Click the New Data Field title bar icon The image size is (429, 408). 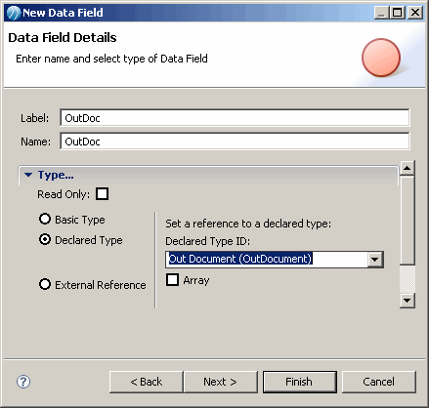coord(14,13)
